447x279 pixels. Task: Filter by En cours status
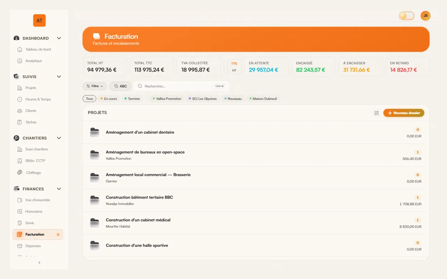(x=109, y=99)
